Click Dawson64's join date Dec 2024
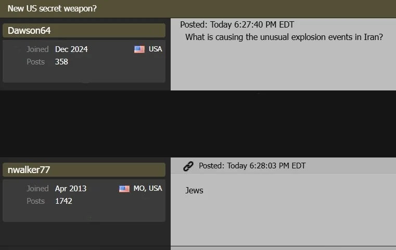The image size is (396, 250). pyautogui.click(x=71, y=49)
